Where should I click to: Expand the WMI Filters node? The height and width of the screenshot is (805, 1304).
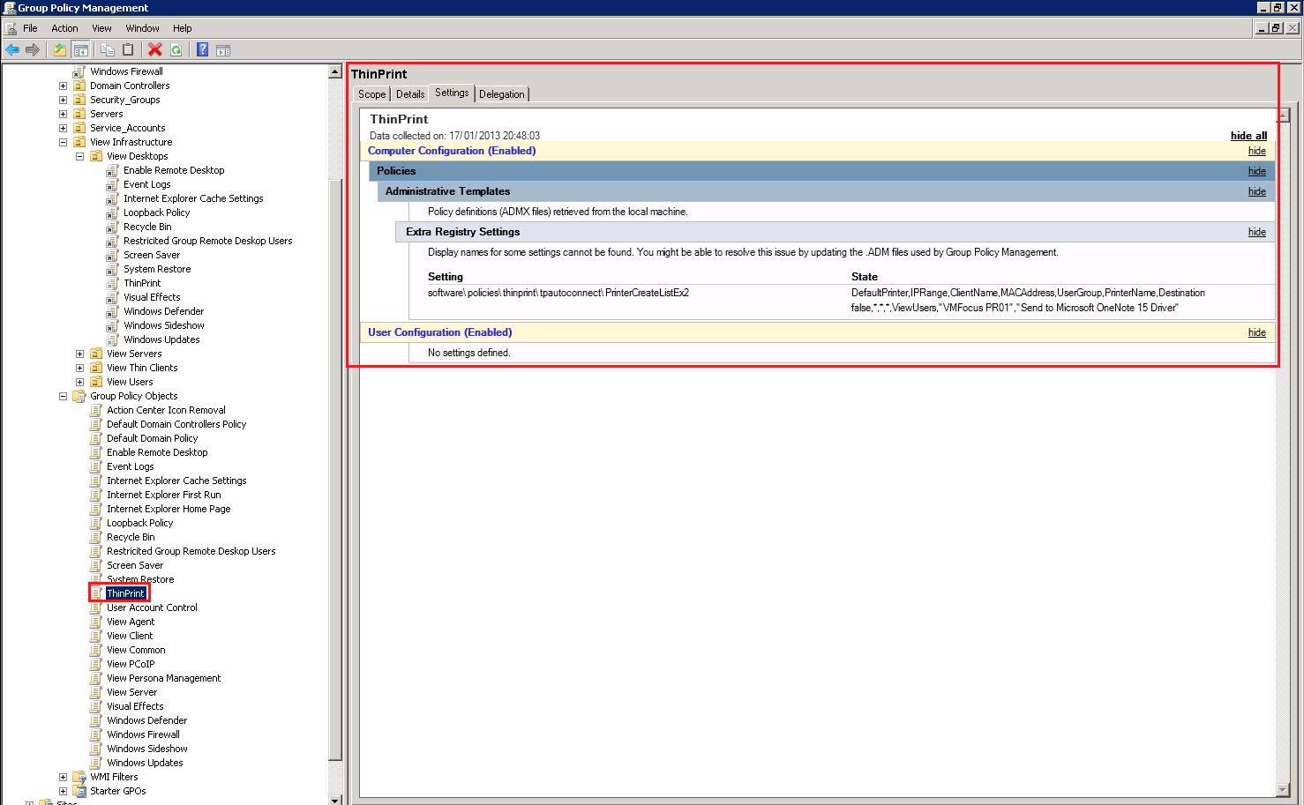pyautogui.click(x=63, y=777)
